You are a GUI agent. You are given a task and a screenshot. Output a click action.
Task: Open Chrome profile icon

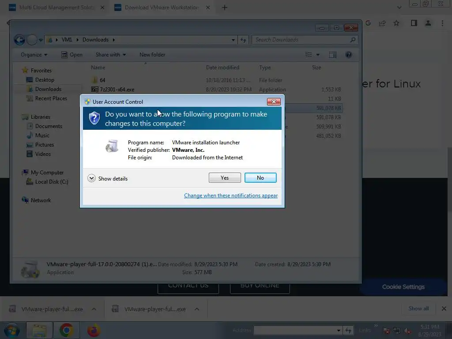click(428, 23)
